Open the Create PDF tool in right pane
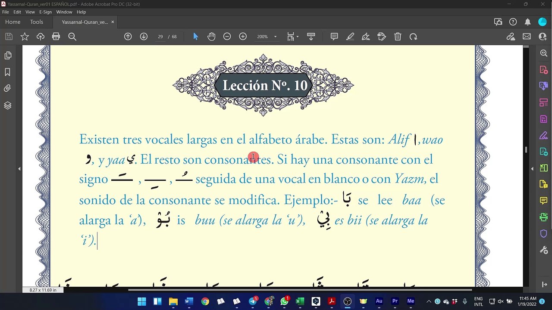Viewport: 552px width, 310px height. coord(543,70)
